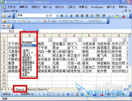Open column H autofilter arrow
The image size is (132, 101).
[x=124, y=40]
